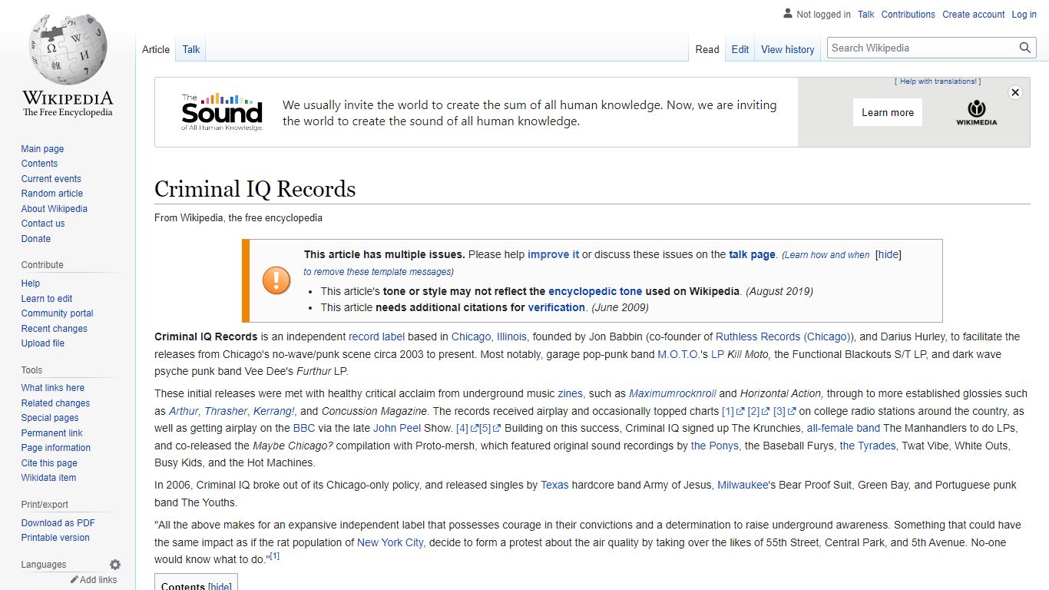Image resolution: width=1049 pixels, height=590 pixels.
Task: Click Create account
Action: (x=974, y=15)
